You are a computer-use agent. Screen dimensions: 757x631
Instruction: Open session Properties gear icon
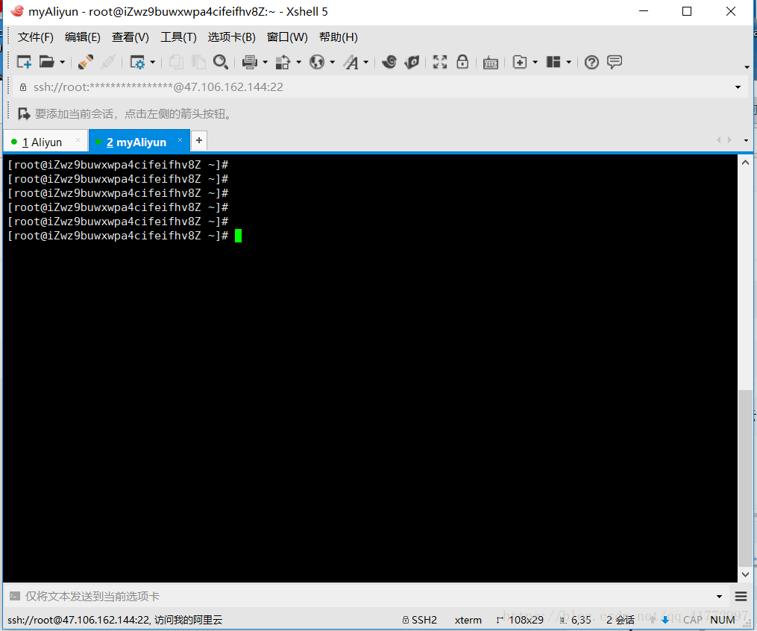pos(137,62)
